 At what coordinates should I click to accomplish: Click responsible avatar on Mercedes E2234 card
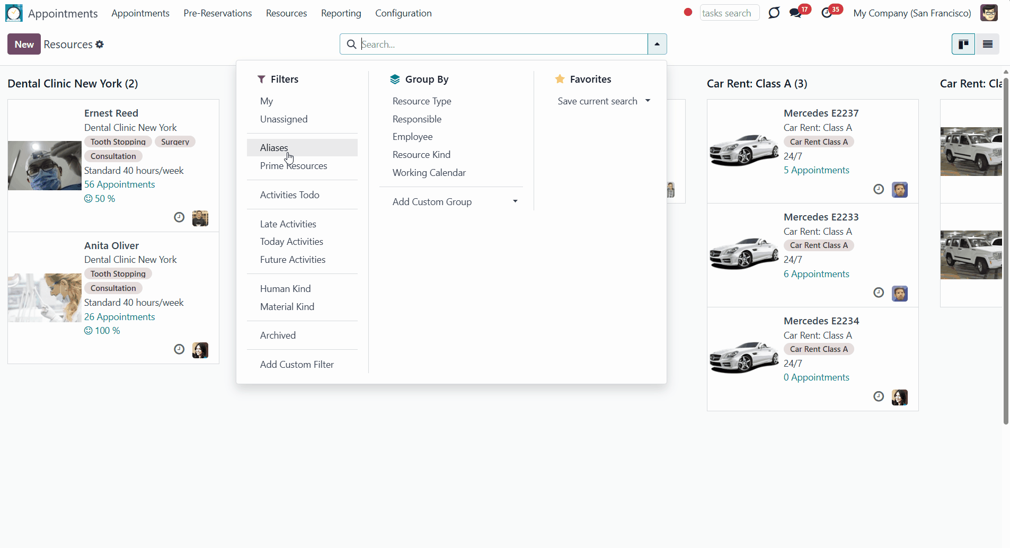point(900,397)
